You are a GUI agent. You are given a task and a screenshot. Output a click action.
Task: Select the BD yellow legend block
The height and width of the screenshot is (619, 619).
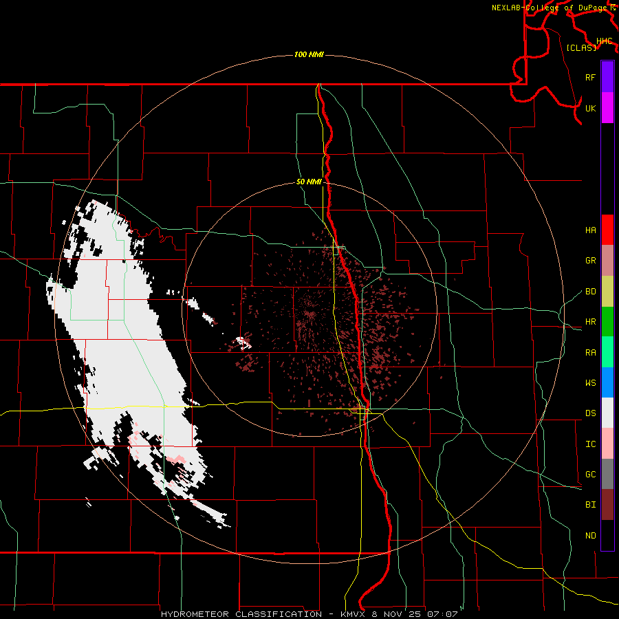607,291
